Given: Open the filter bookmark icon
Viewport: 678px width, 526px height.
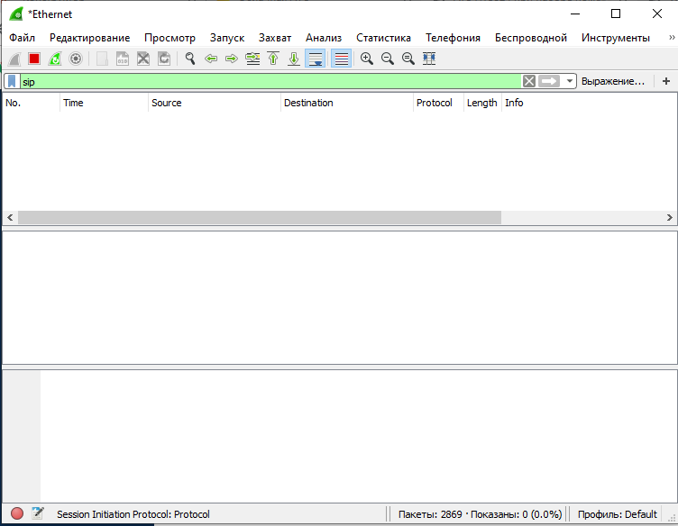Looking at the screenshot, I should pyautogui.click(x=12, y=81).
